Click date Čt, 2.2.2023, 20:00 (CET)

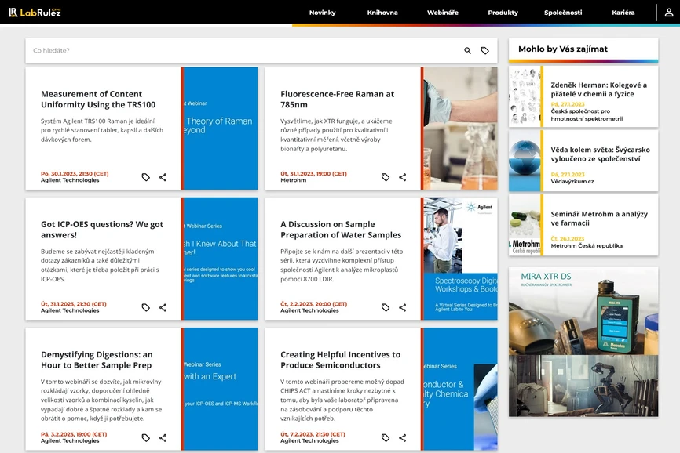click(x=313, y=304)
